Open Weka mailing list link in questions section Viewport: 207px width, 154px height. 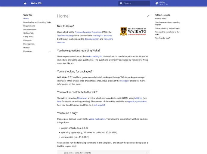click(94, 56)
